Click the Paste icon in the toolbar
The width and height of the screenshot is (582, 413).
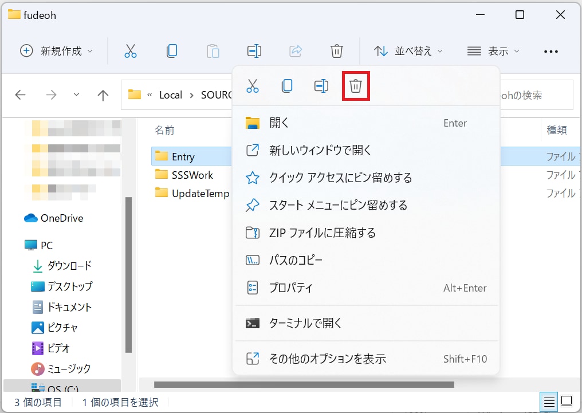pos(213,51)
